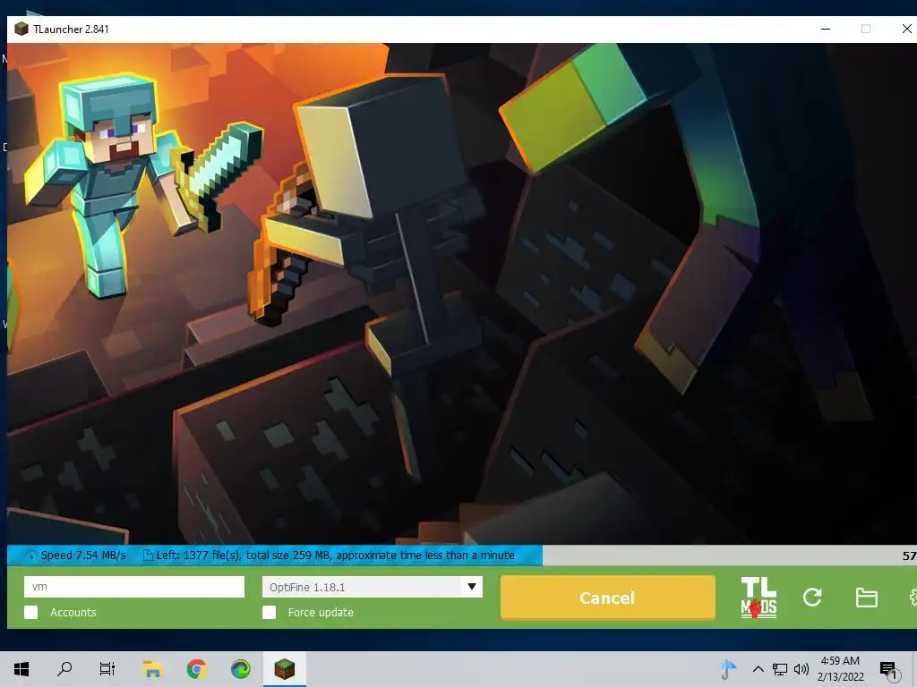Click the username field containing vm

click(x=134, y=587)
